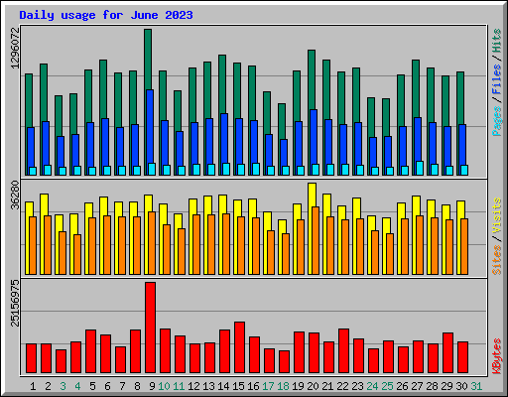Select day 19 on the x-axis
The width and height of the screenshot is (508, 397).
coord(298,386)
